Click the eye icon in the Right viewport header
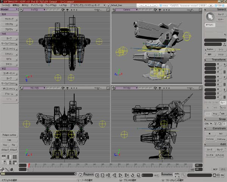This screenshot has height=182, width=227. click(160, 88)
